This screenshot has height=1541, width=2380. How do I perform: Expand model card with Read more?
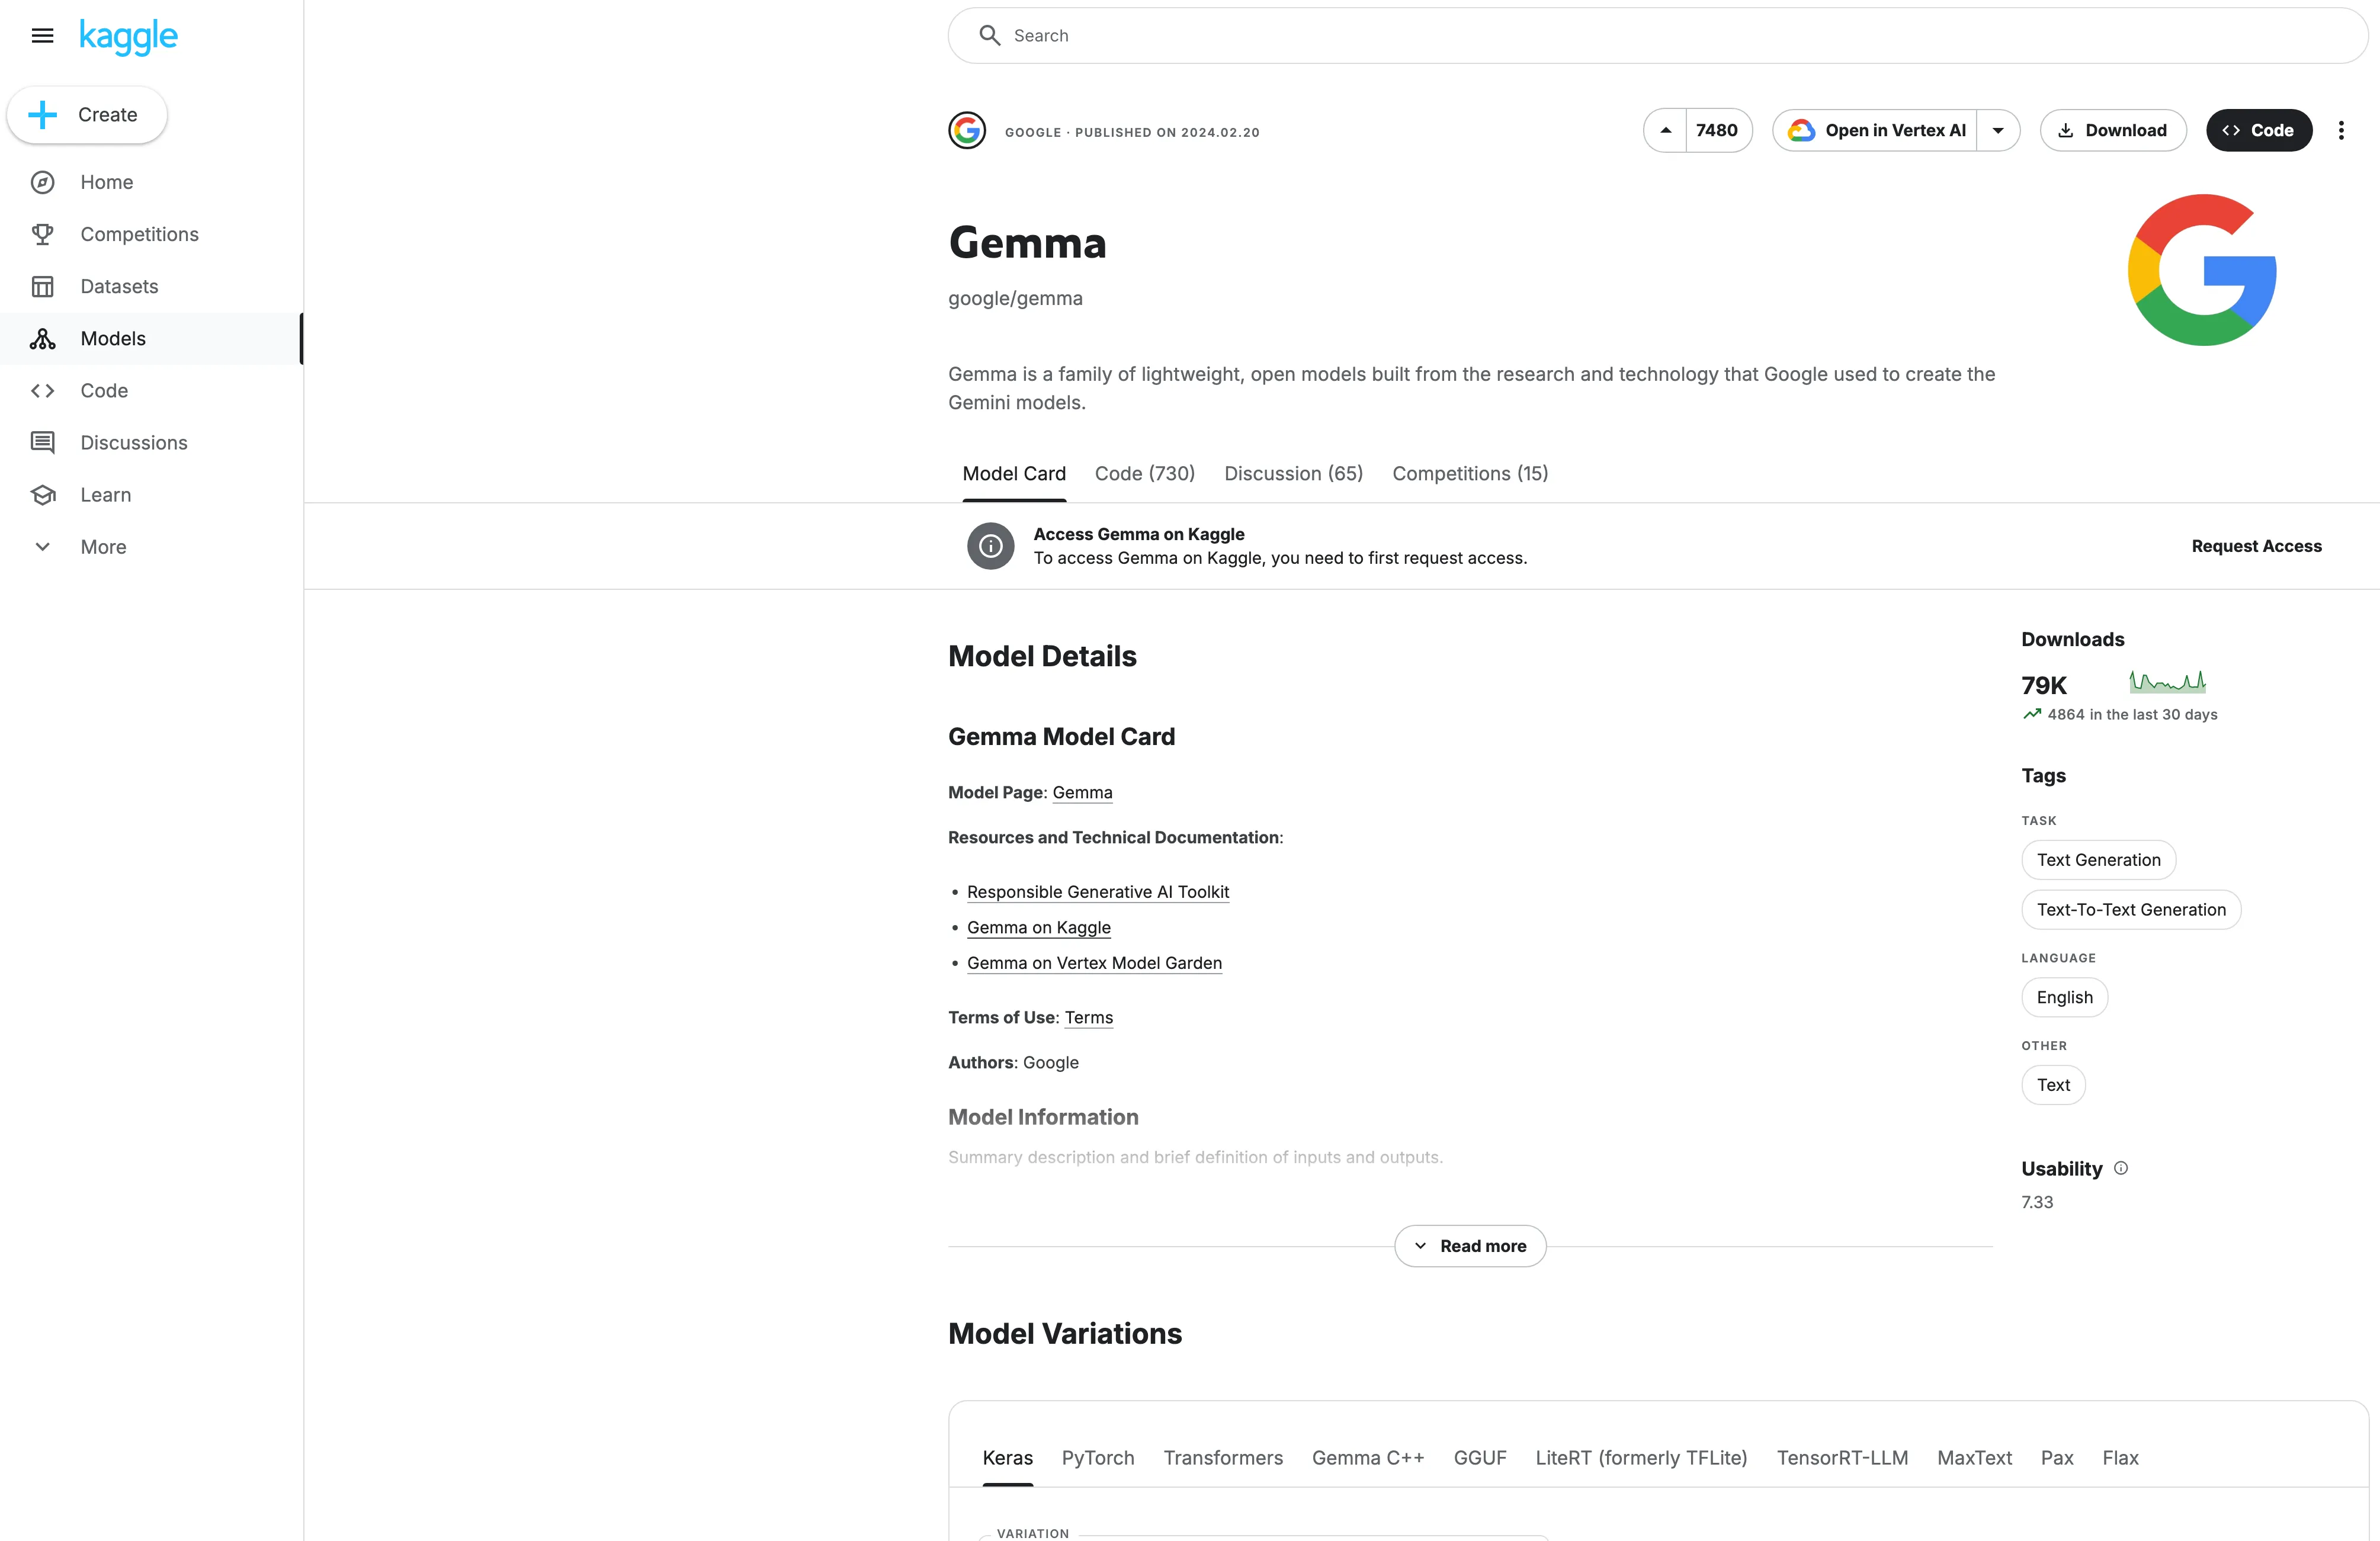point(1470,1246)
